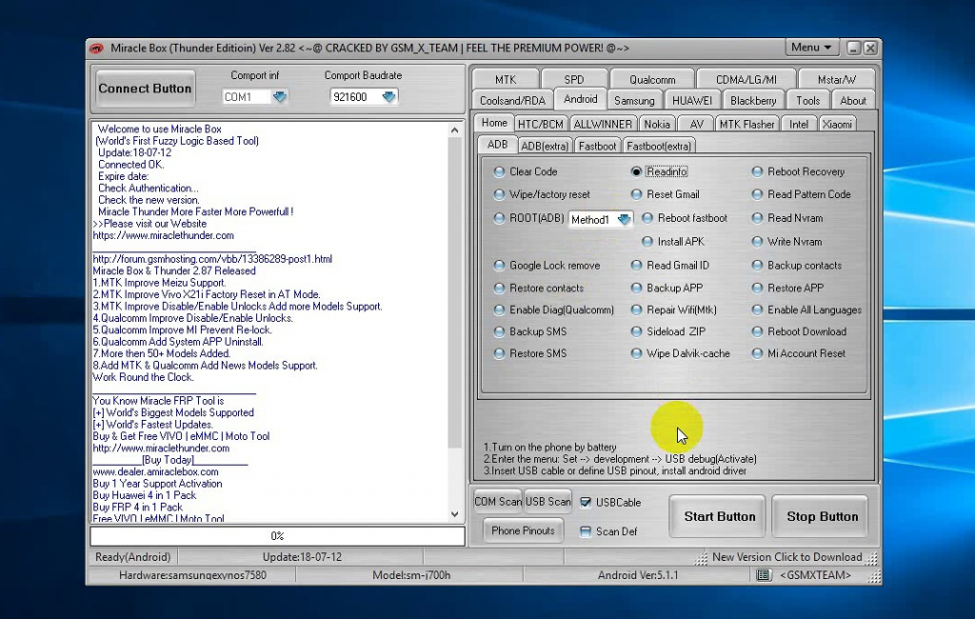Open the Comport Baudrate dropdown arrow
This screenshot has width=975, height=619.
[388, 96]
